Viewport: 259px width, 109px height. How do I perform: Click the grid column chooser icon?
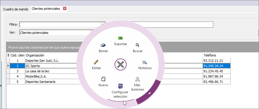[x=8, y=55]
